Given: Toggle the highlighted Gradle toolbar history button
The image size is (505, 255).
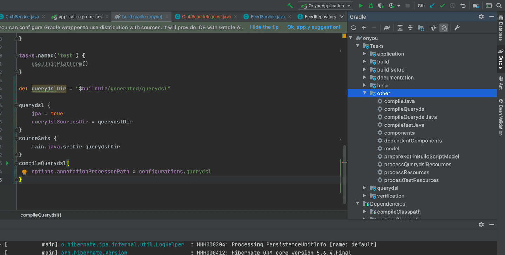Looking at the screenshot, I should (x=444, y=28).
